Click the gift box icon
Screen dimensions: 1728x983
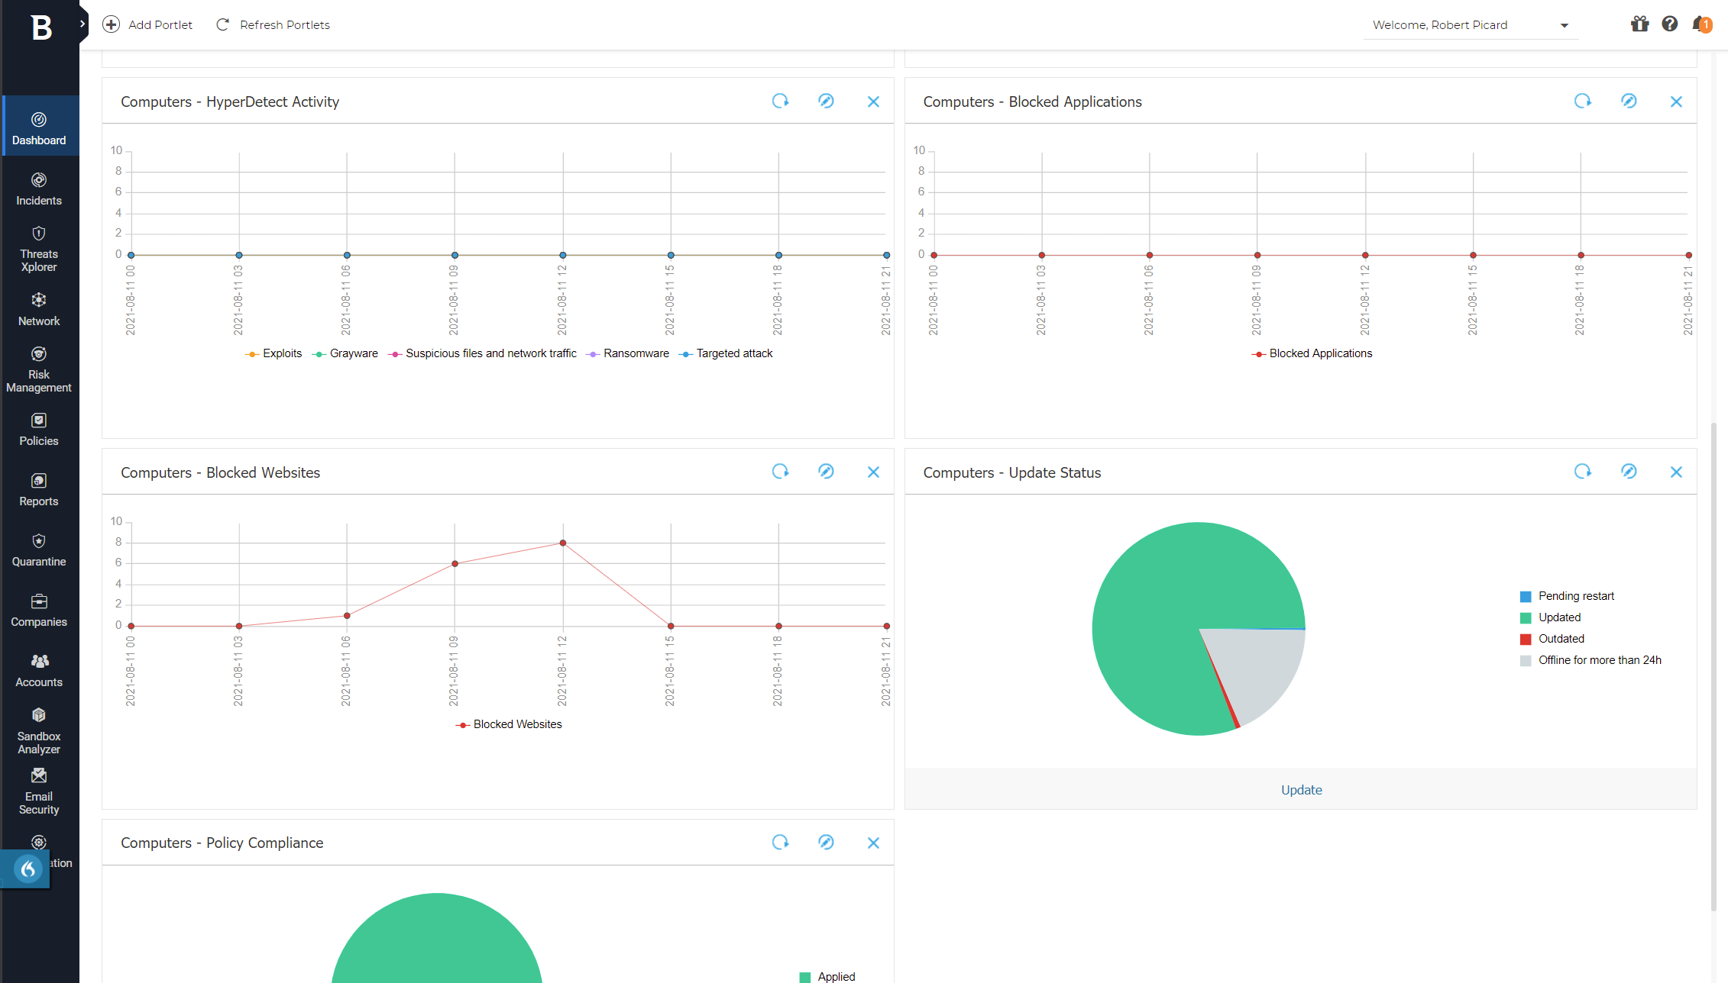pos(1639,24)
